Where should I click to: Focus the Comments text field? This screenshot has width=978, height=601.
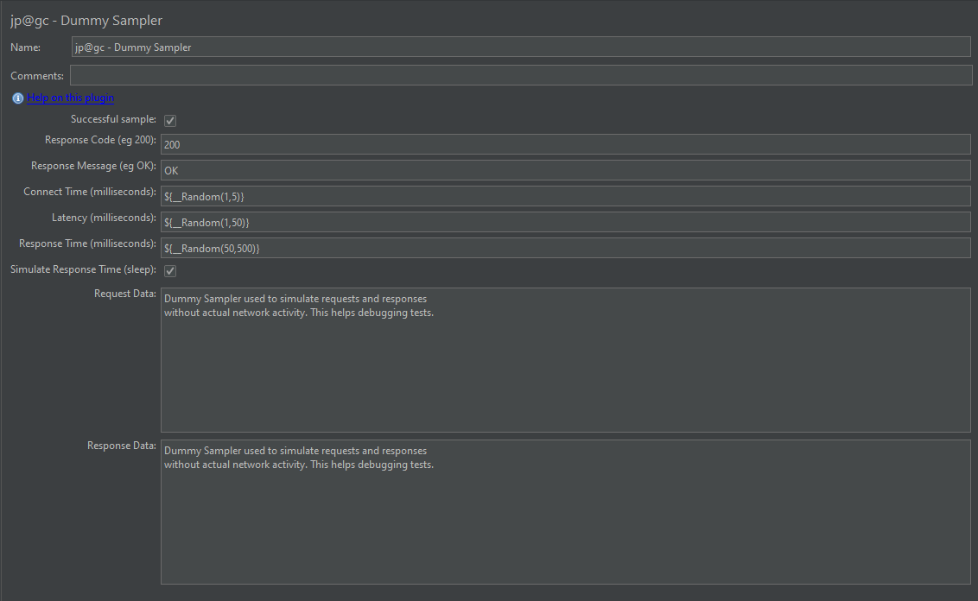[x=521, y=75]
